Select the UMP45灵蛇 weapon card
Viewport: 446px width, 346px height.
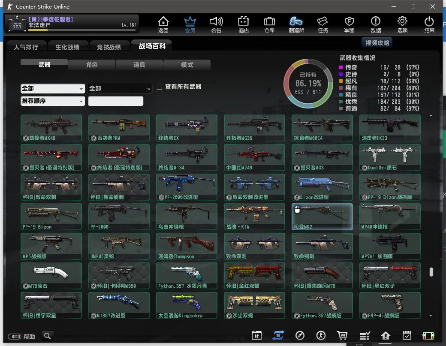pyautogui.click(x=119, y=246)
